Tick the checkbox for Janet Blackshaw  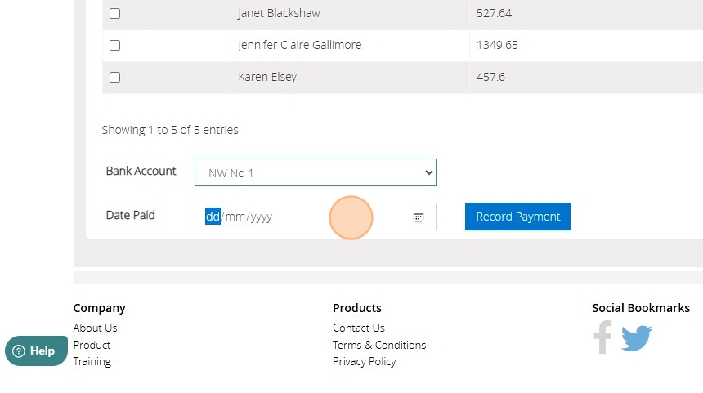(x=114, y=14)
